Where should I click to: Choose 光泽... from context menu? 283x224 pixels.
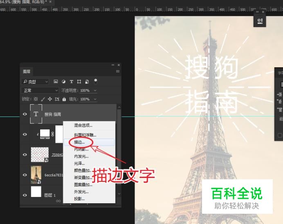pos(89,164)
